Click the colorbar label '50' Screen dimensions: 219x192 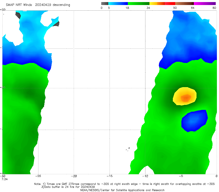pos(175,8)
